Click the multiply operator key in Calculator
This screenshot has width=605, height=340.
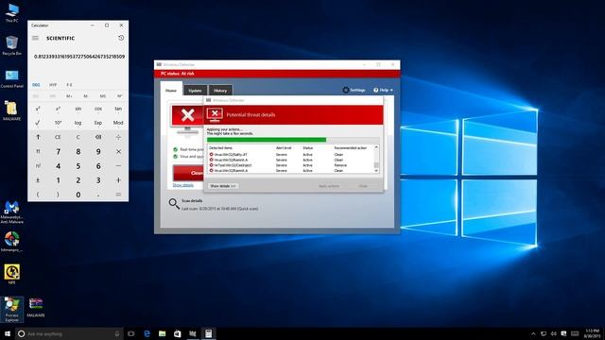(x=118, y=151)
